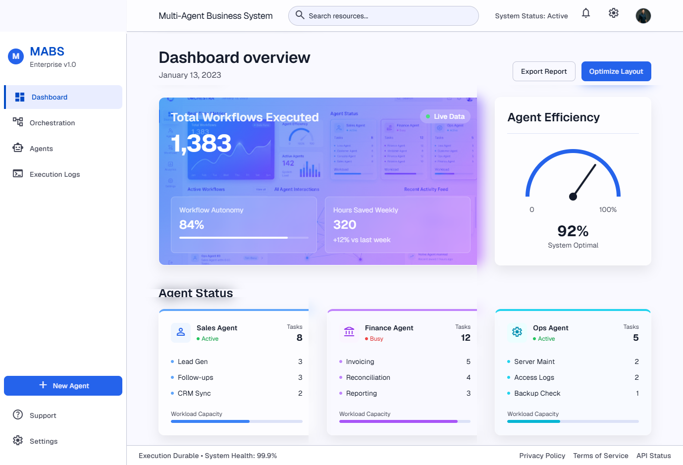Click the Invoicing task row
This screenshot has height=465, width=683.
(405, 362)
